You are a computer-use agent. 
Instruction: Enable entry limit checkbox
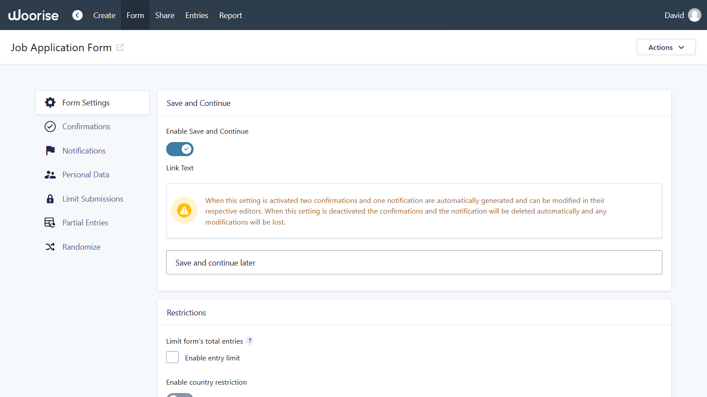[172, 357]
